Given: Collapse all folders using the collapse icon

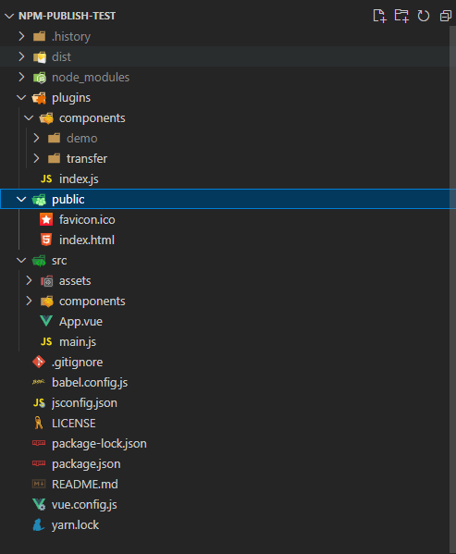Looking at the screenshot, I should [446, 16].
